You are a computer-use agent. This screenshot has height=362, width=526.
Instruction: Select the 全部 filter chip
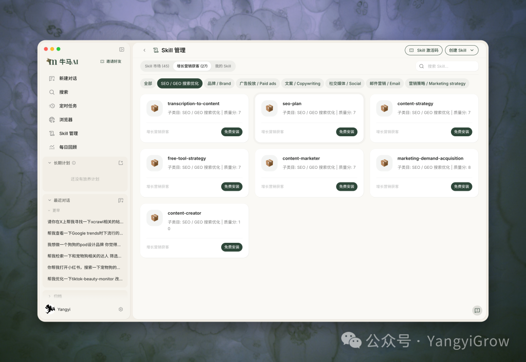tap(148, 84)
